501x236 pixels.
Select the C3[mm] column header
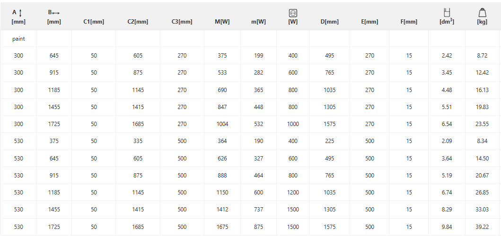point(182,22)
